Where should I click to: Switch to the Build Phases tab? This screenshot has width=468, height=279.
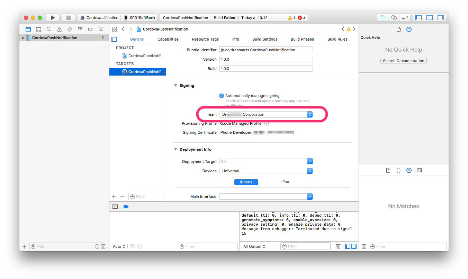point(302,39)
